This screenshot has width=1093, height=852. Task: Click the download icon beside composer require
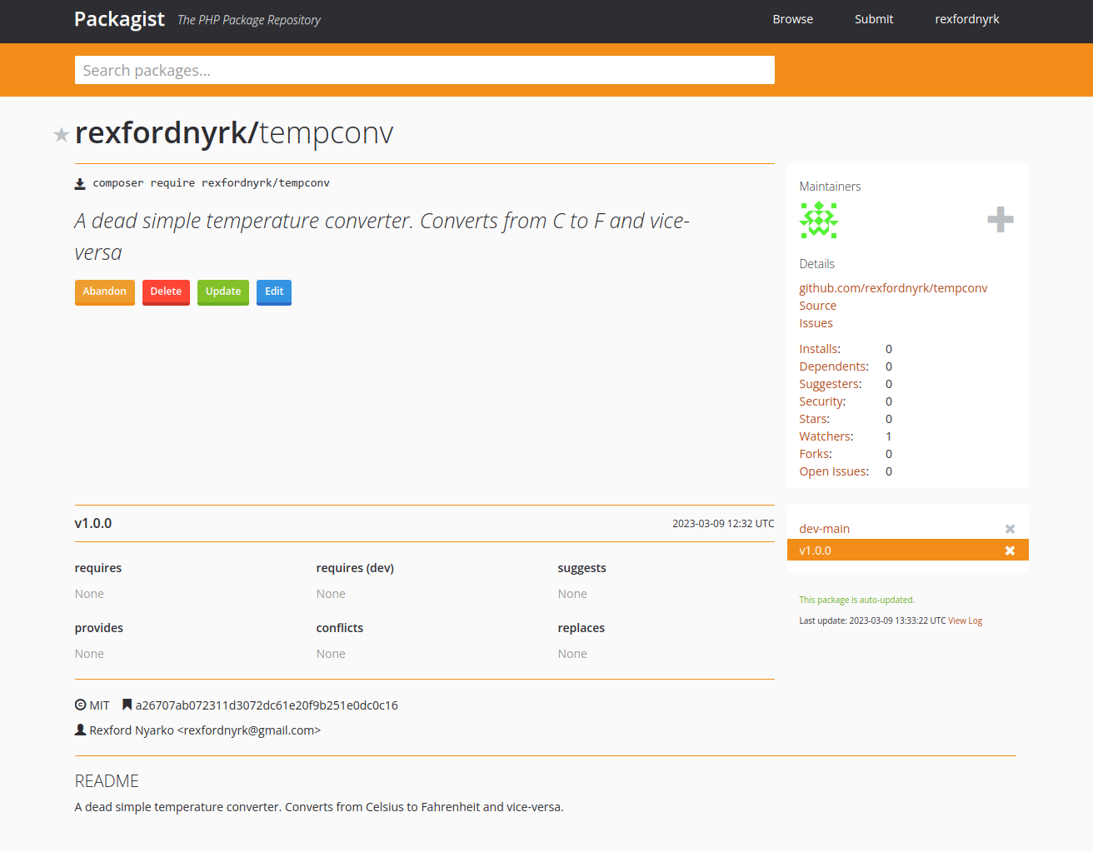[80, 184]
